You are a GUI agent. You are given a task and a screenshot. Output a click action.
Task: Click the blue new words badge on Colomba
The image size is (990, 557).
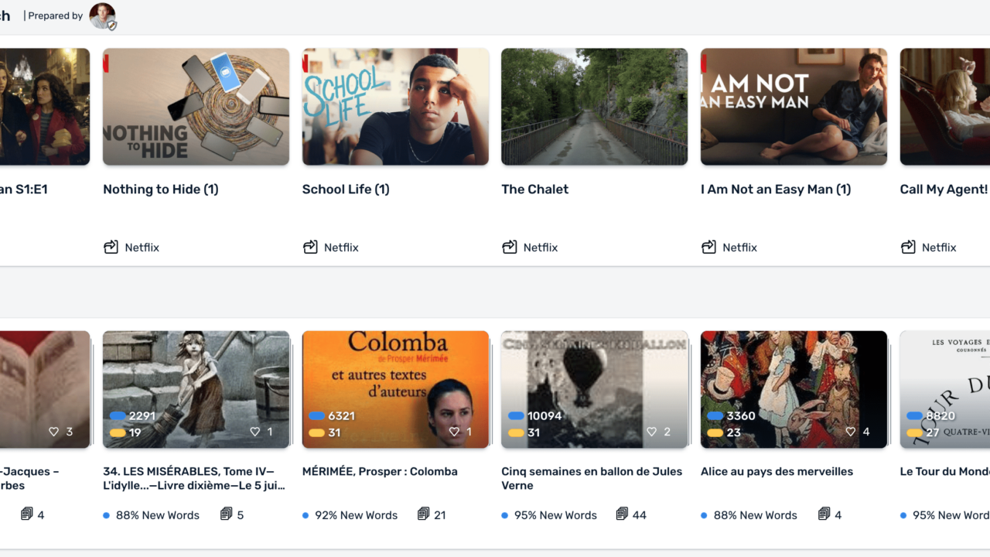coord(316,416)
